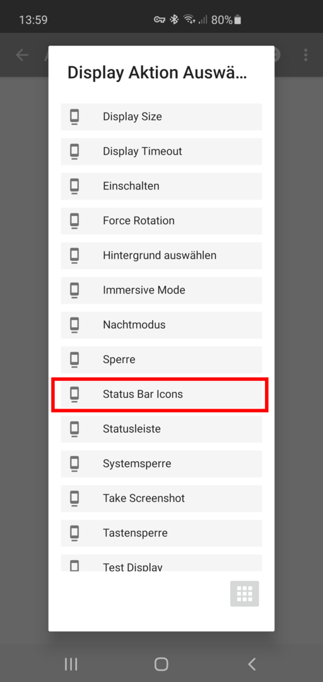
Task: Select the Systemsperre action
Action: pyautogui.click(x=161, y=464)
